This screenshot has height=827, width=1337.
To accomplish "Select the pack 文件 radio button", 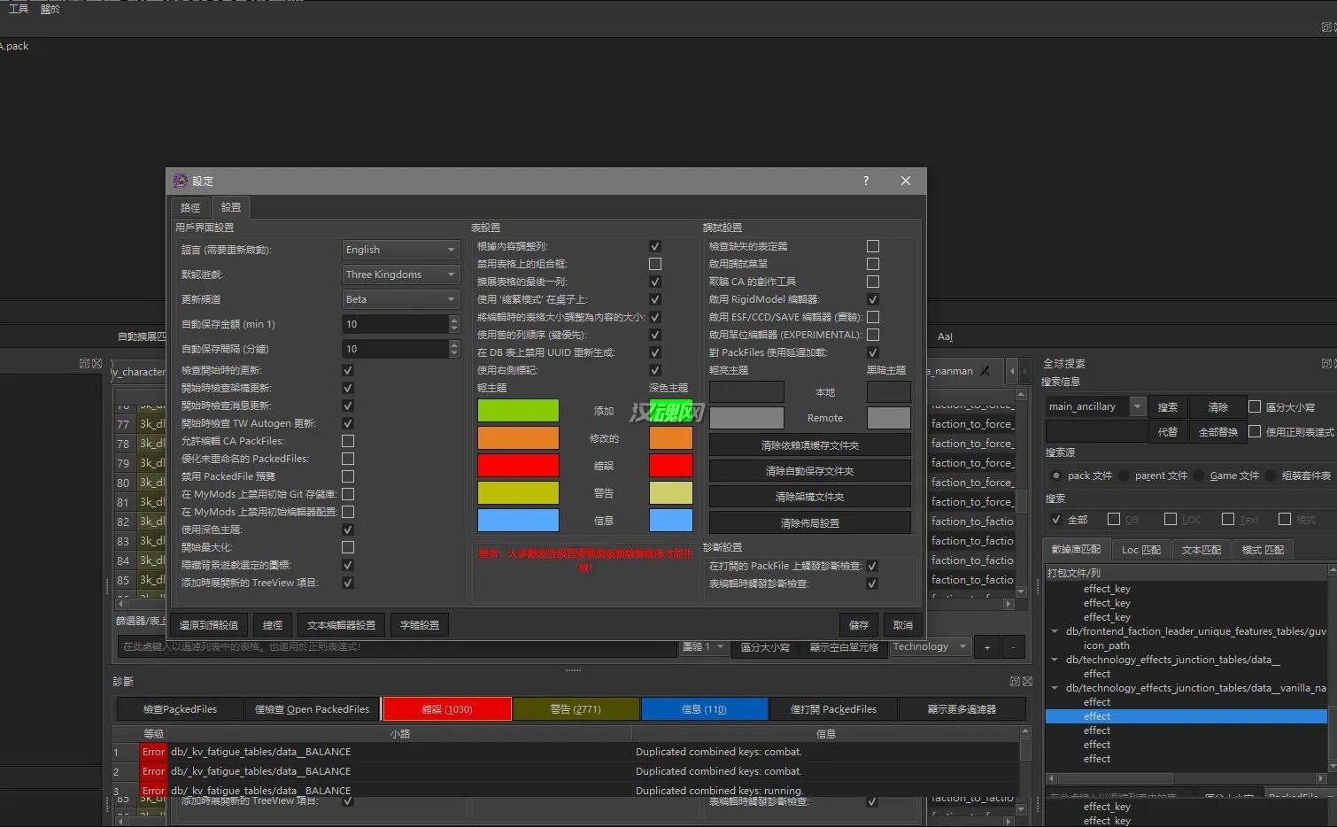I will [x=1056, y=475].
